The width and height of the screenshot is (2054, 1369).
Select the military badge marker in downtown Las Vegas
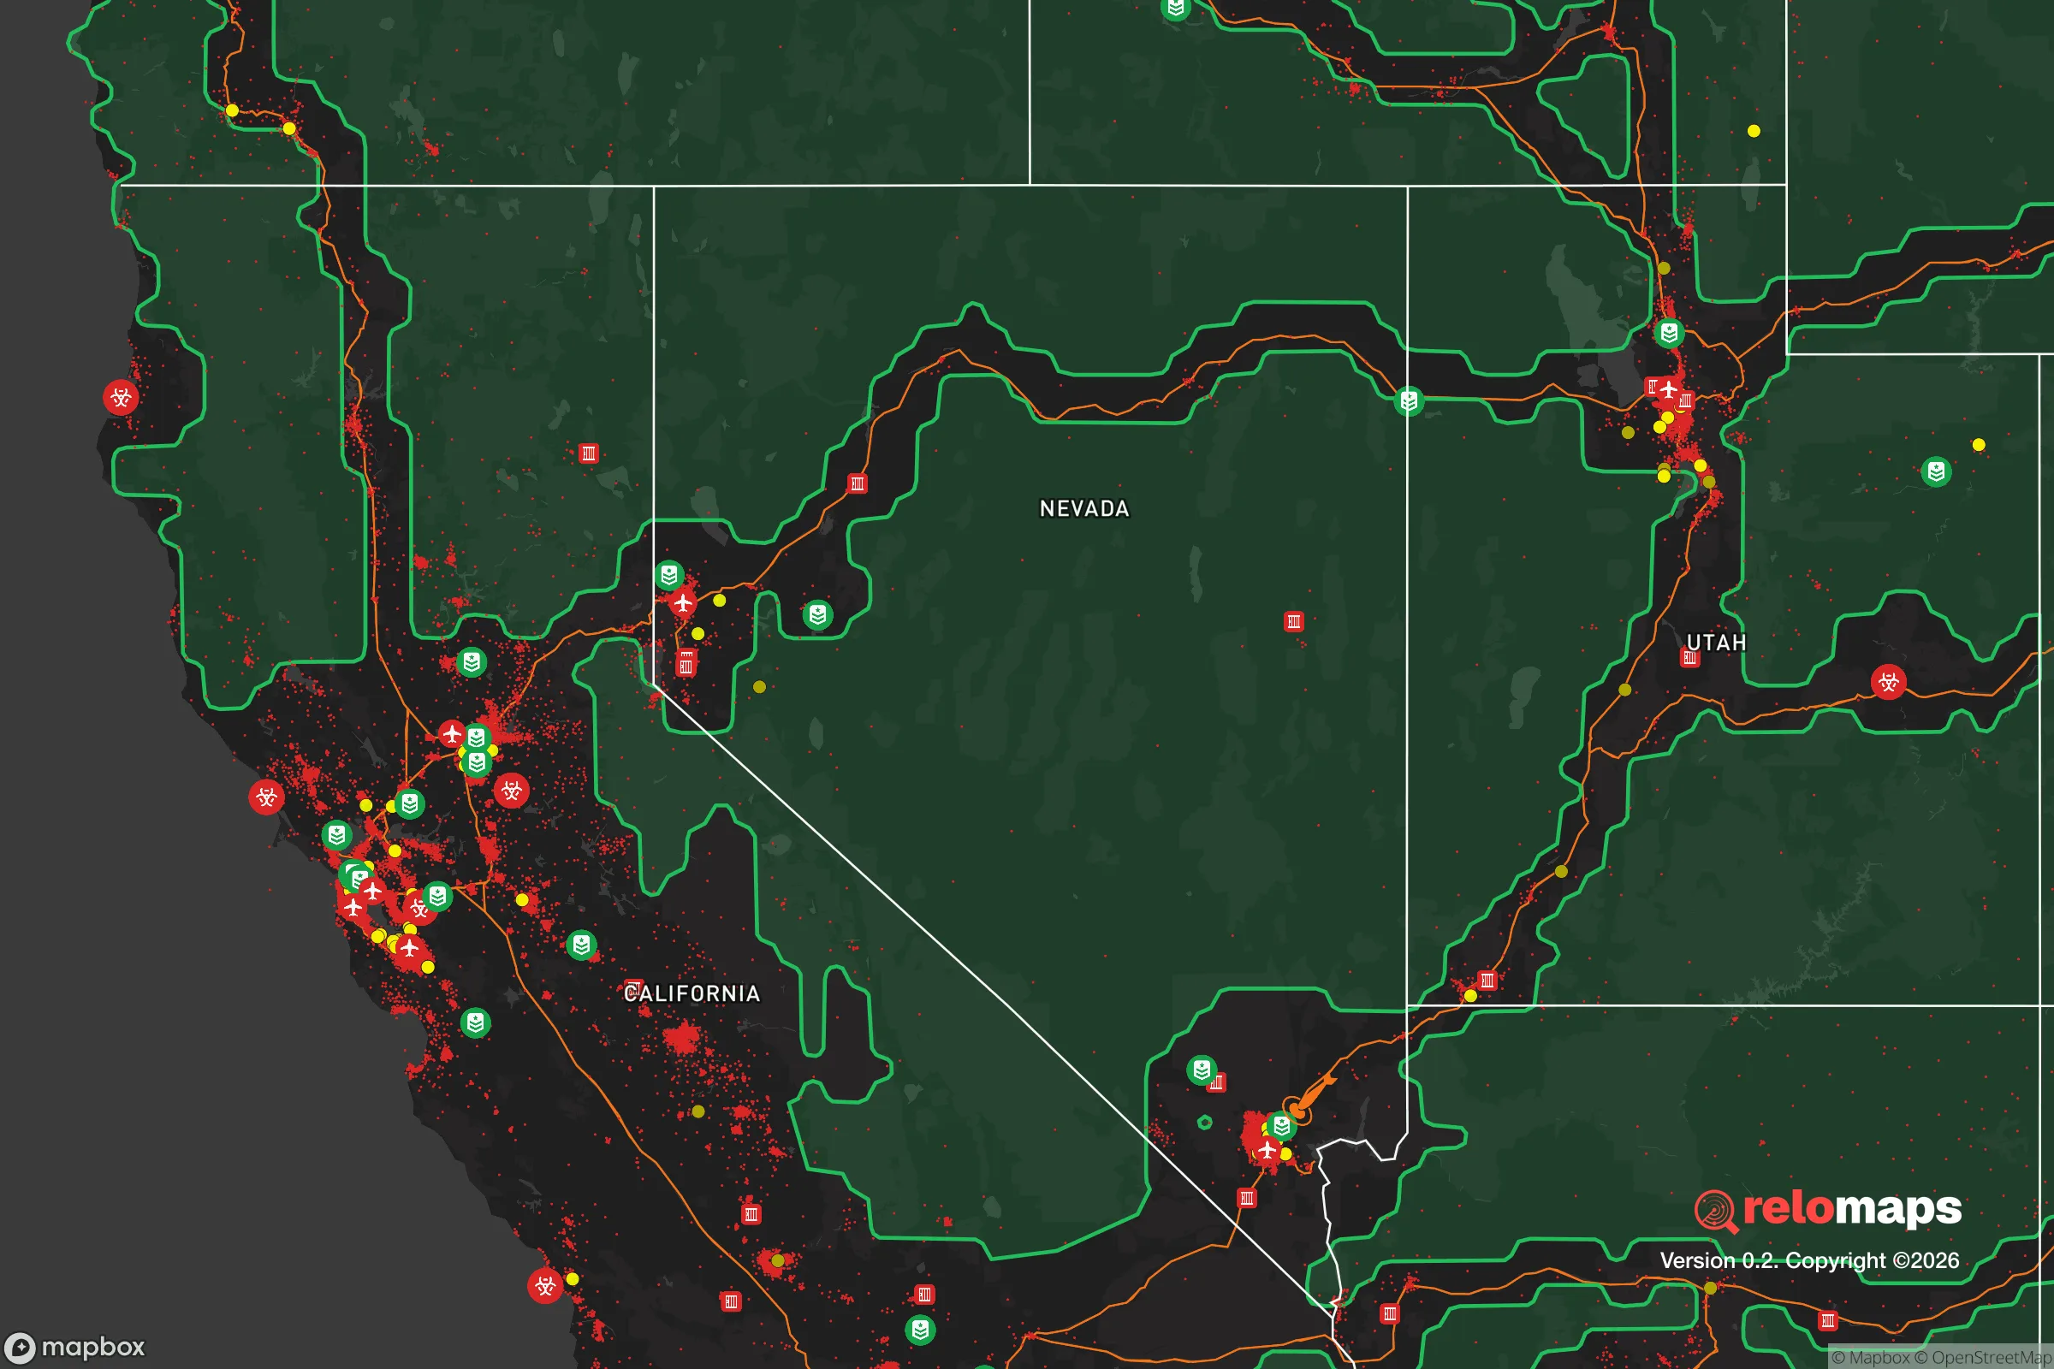point(1282,1126)
